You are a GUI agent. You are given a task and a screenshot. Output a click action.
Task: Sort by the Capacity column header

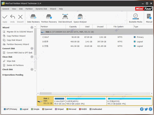click(73, 27)
